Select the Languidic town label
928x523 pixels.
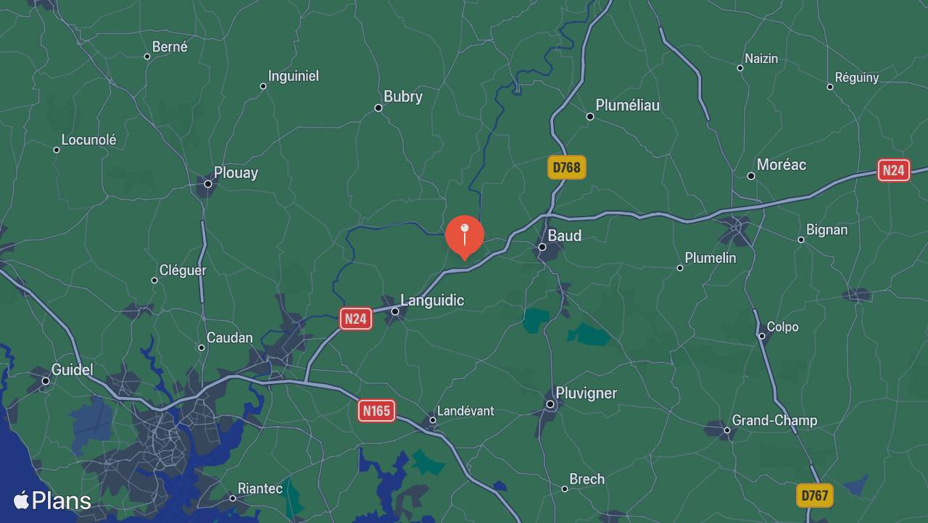[432, 301]
